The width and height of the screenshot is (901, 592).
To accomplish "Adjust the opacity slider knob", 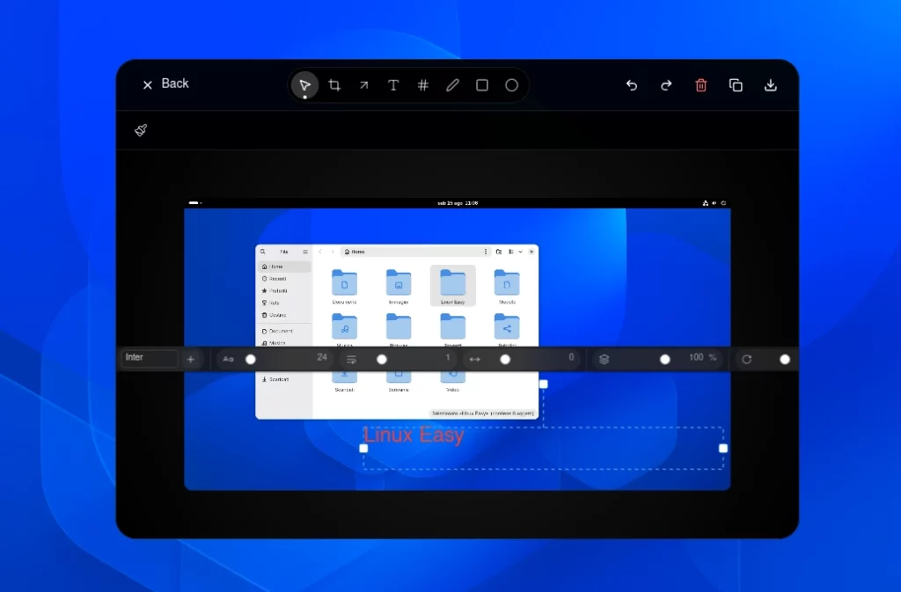I will (x=665, y=360).
